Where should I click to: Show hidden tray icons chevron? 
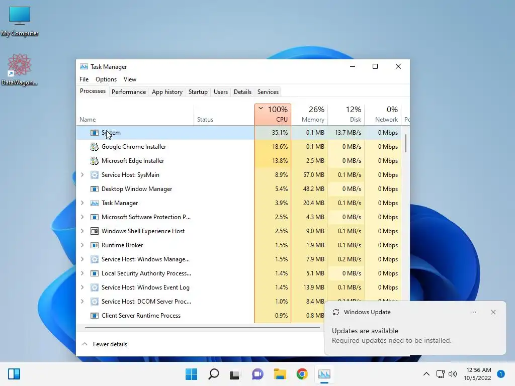pyautogui.click(x=426, y=374)
